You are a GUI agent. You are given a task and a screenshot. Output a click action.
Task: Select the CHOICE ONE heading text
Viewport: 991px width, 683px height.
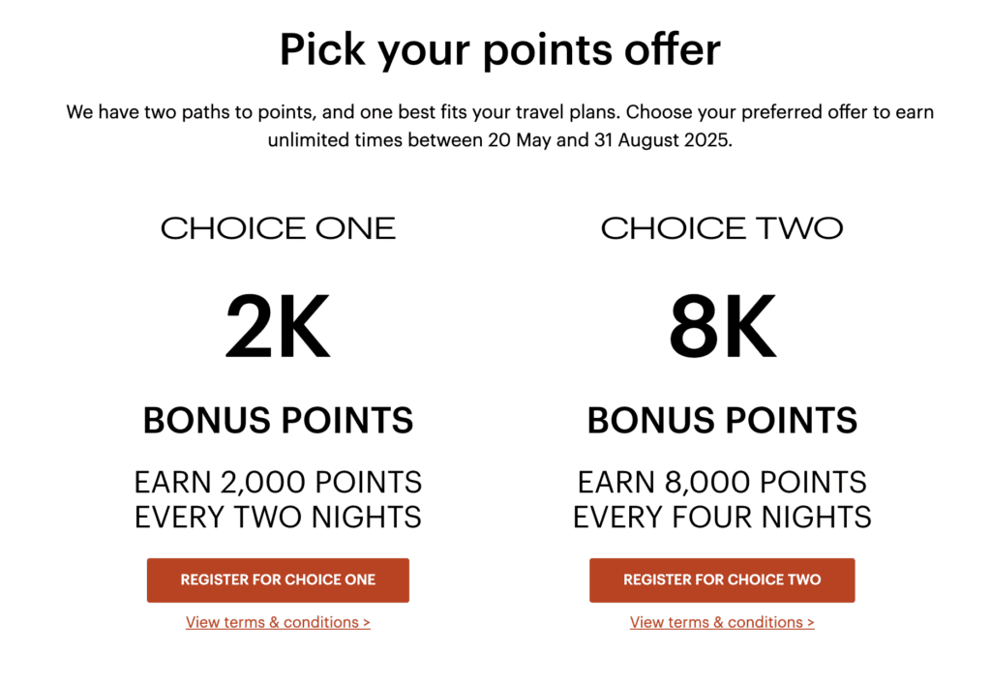pos(278,228)
